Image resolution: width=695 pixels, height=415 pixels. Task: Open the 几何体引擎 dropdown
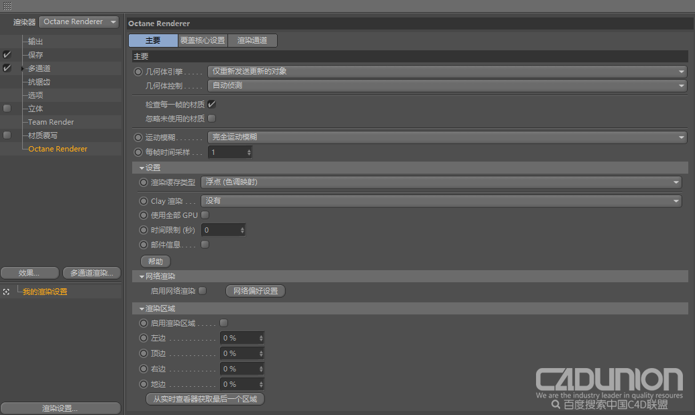[447, 71]
